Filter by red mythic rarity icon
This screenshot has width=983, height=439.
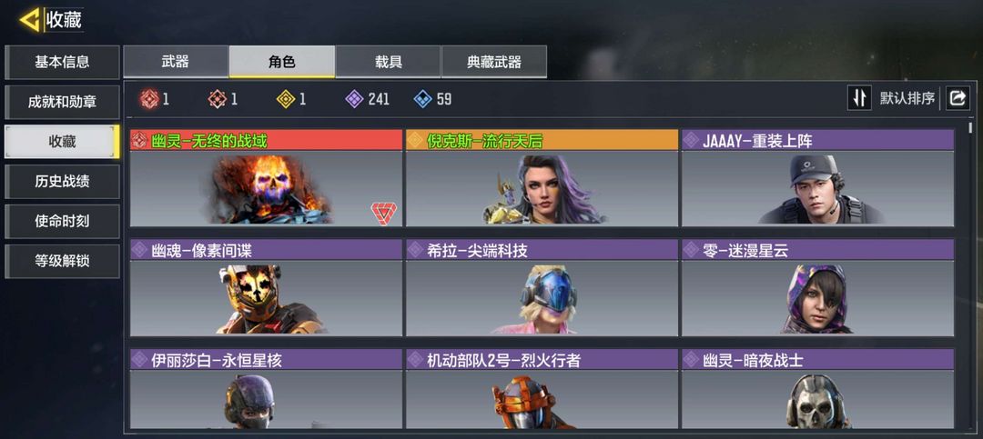(149, 99)
